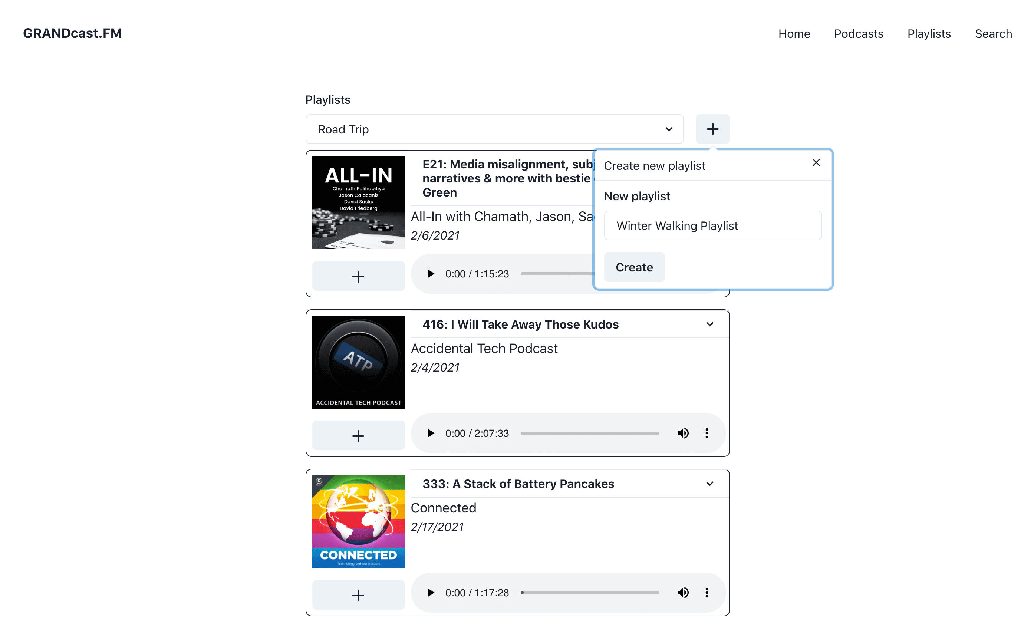This screenshot has height=623, width=1034.
Task: Open more options for 416 episode player
Action: 707,433
